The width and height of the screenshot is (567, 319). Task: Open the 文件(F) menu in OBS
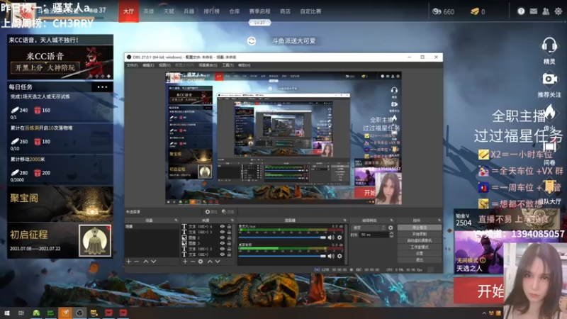132,65
